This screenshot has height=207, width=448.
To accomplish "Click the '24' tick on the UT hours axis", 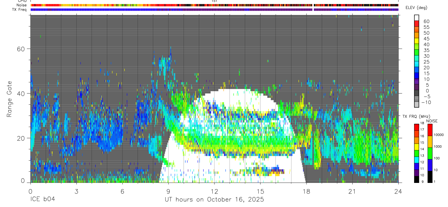I will click(x=398, y=191).
